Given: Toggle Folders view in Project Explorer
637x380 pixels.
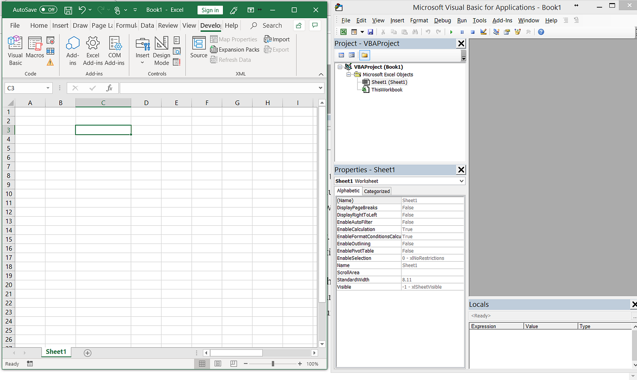Looking at the screenshot, I should click(364, 55).
